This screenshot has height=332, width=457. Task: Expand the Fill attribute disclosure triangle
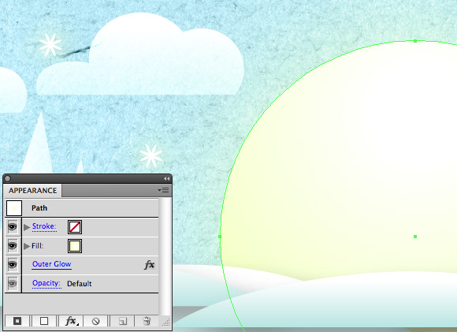[27, 246]
